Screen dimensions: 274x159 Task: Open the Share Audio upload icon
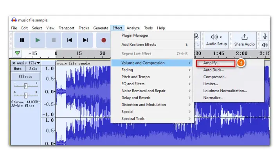[245, 37]
